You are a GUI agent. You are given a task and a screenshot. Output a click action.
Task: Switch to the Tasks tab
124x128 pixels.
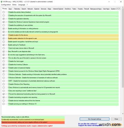[74, 9]
